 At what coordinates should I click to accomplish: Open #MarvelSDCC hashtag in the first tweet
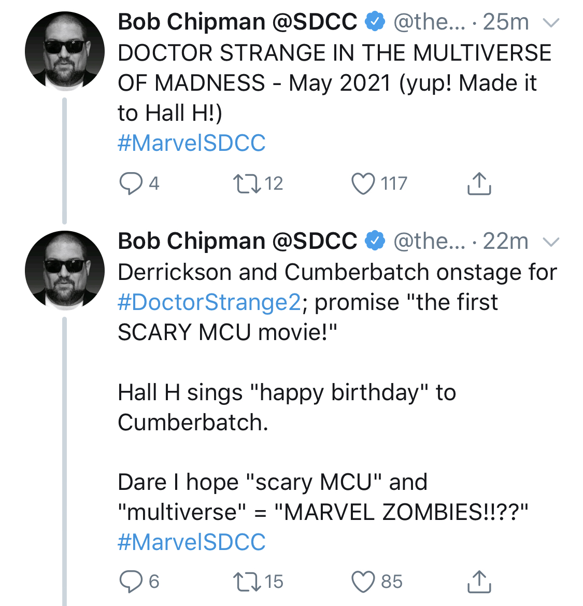tap(192, 143)
